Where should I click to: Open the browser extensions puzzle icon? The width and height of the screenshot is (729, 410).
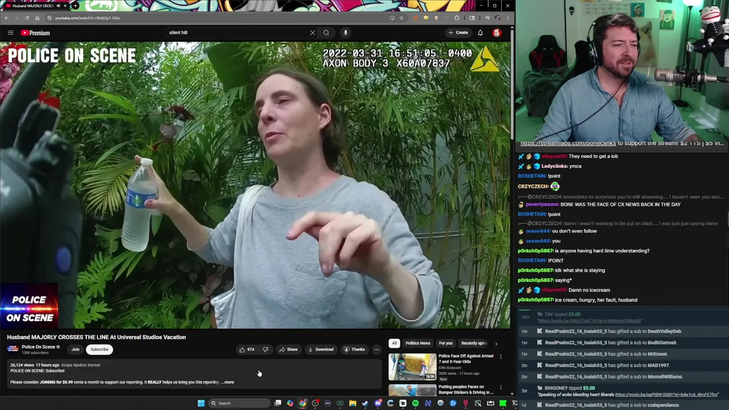(x=457, y=18)
